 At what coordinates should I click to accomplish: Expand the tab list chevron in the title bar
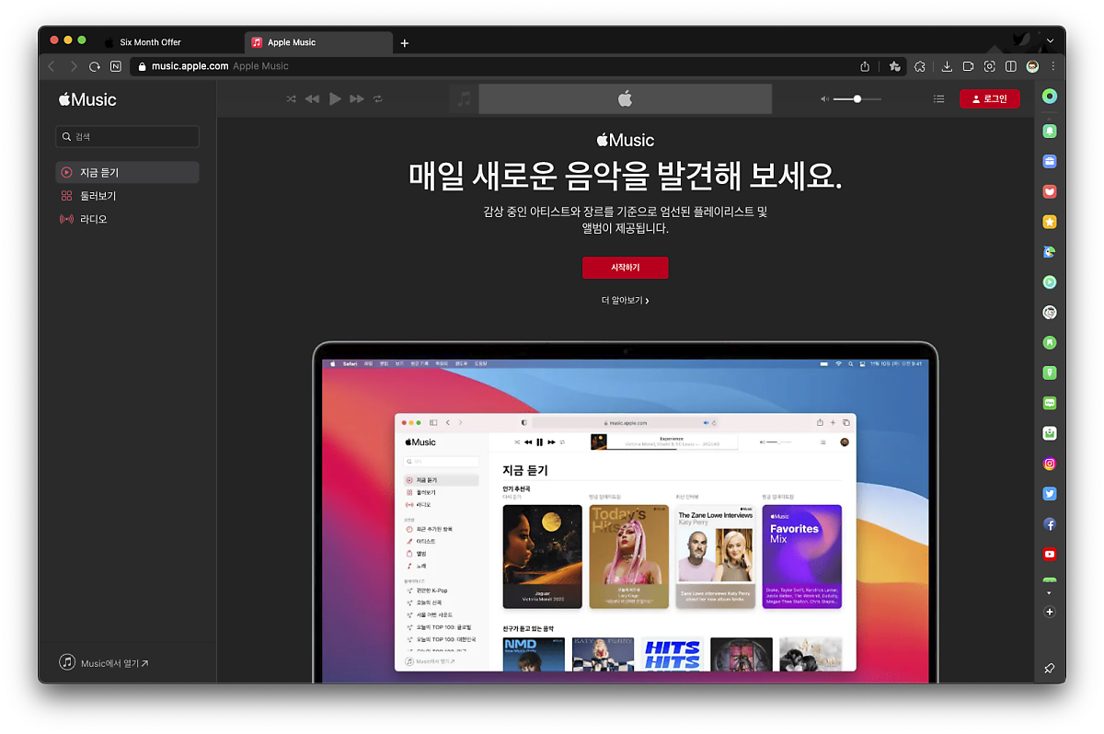pos(1051,41)
